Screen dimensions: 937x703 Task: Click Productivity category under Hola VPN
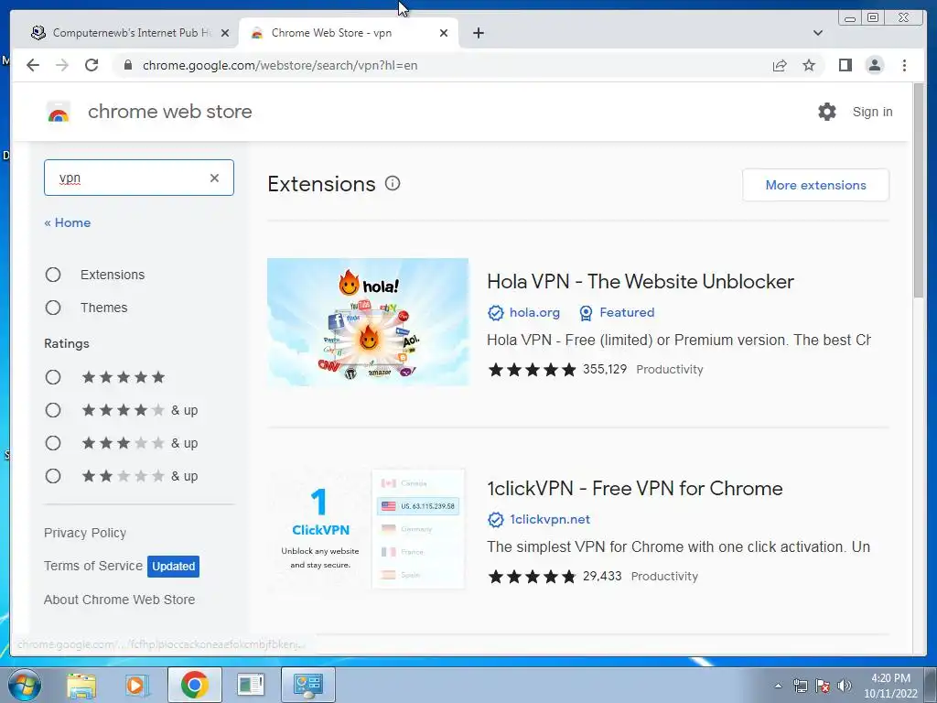coord(669,370)
